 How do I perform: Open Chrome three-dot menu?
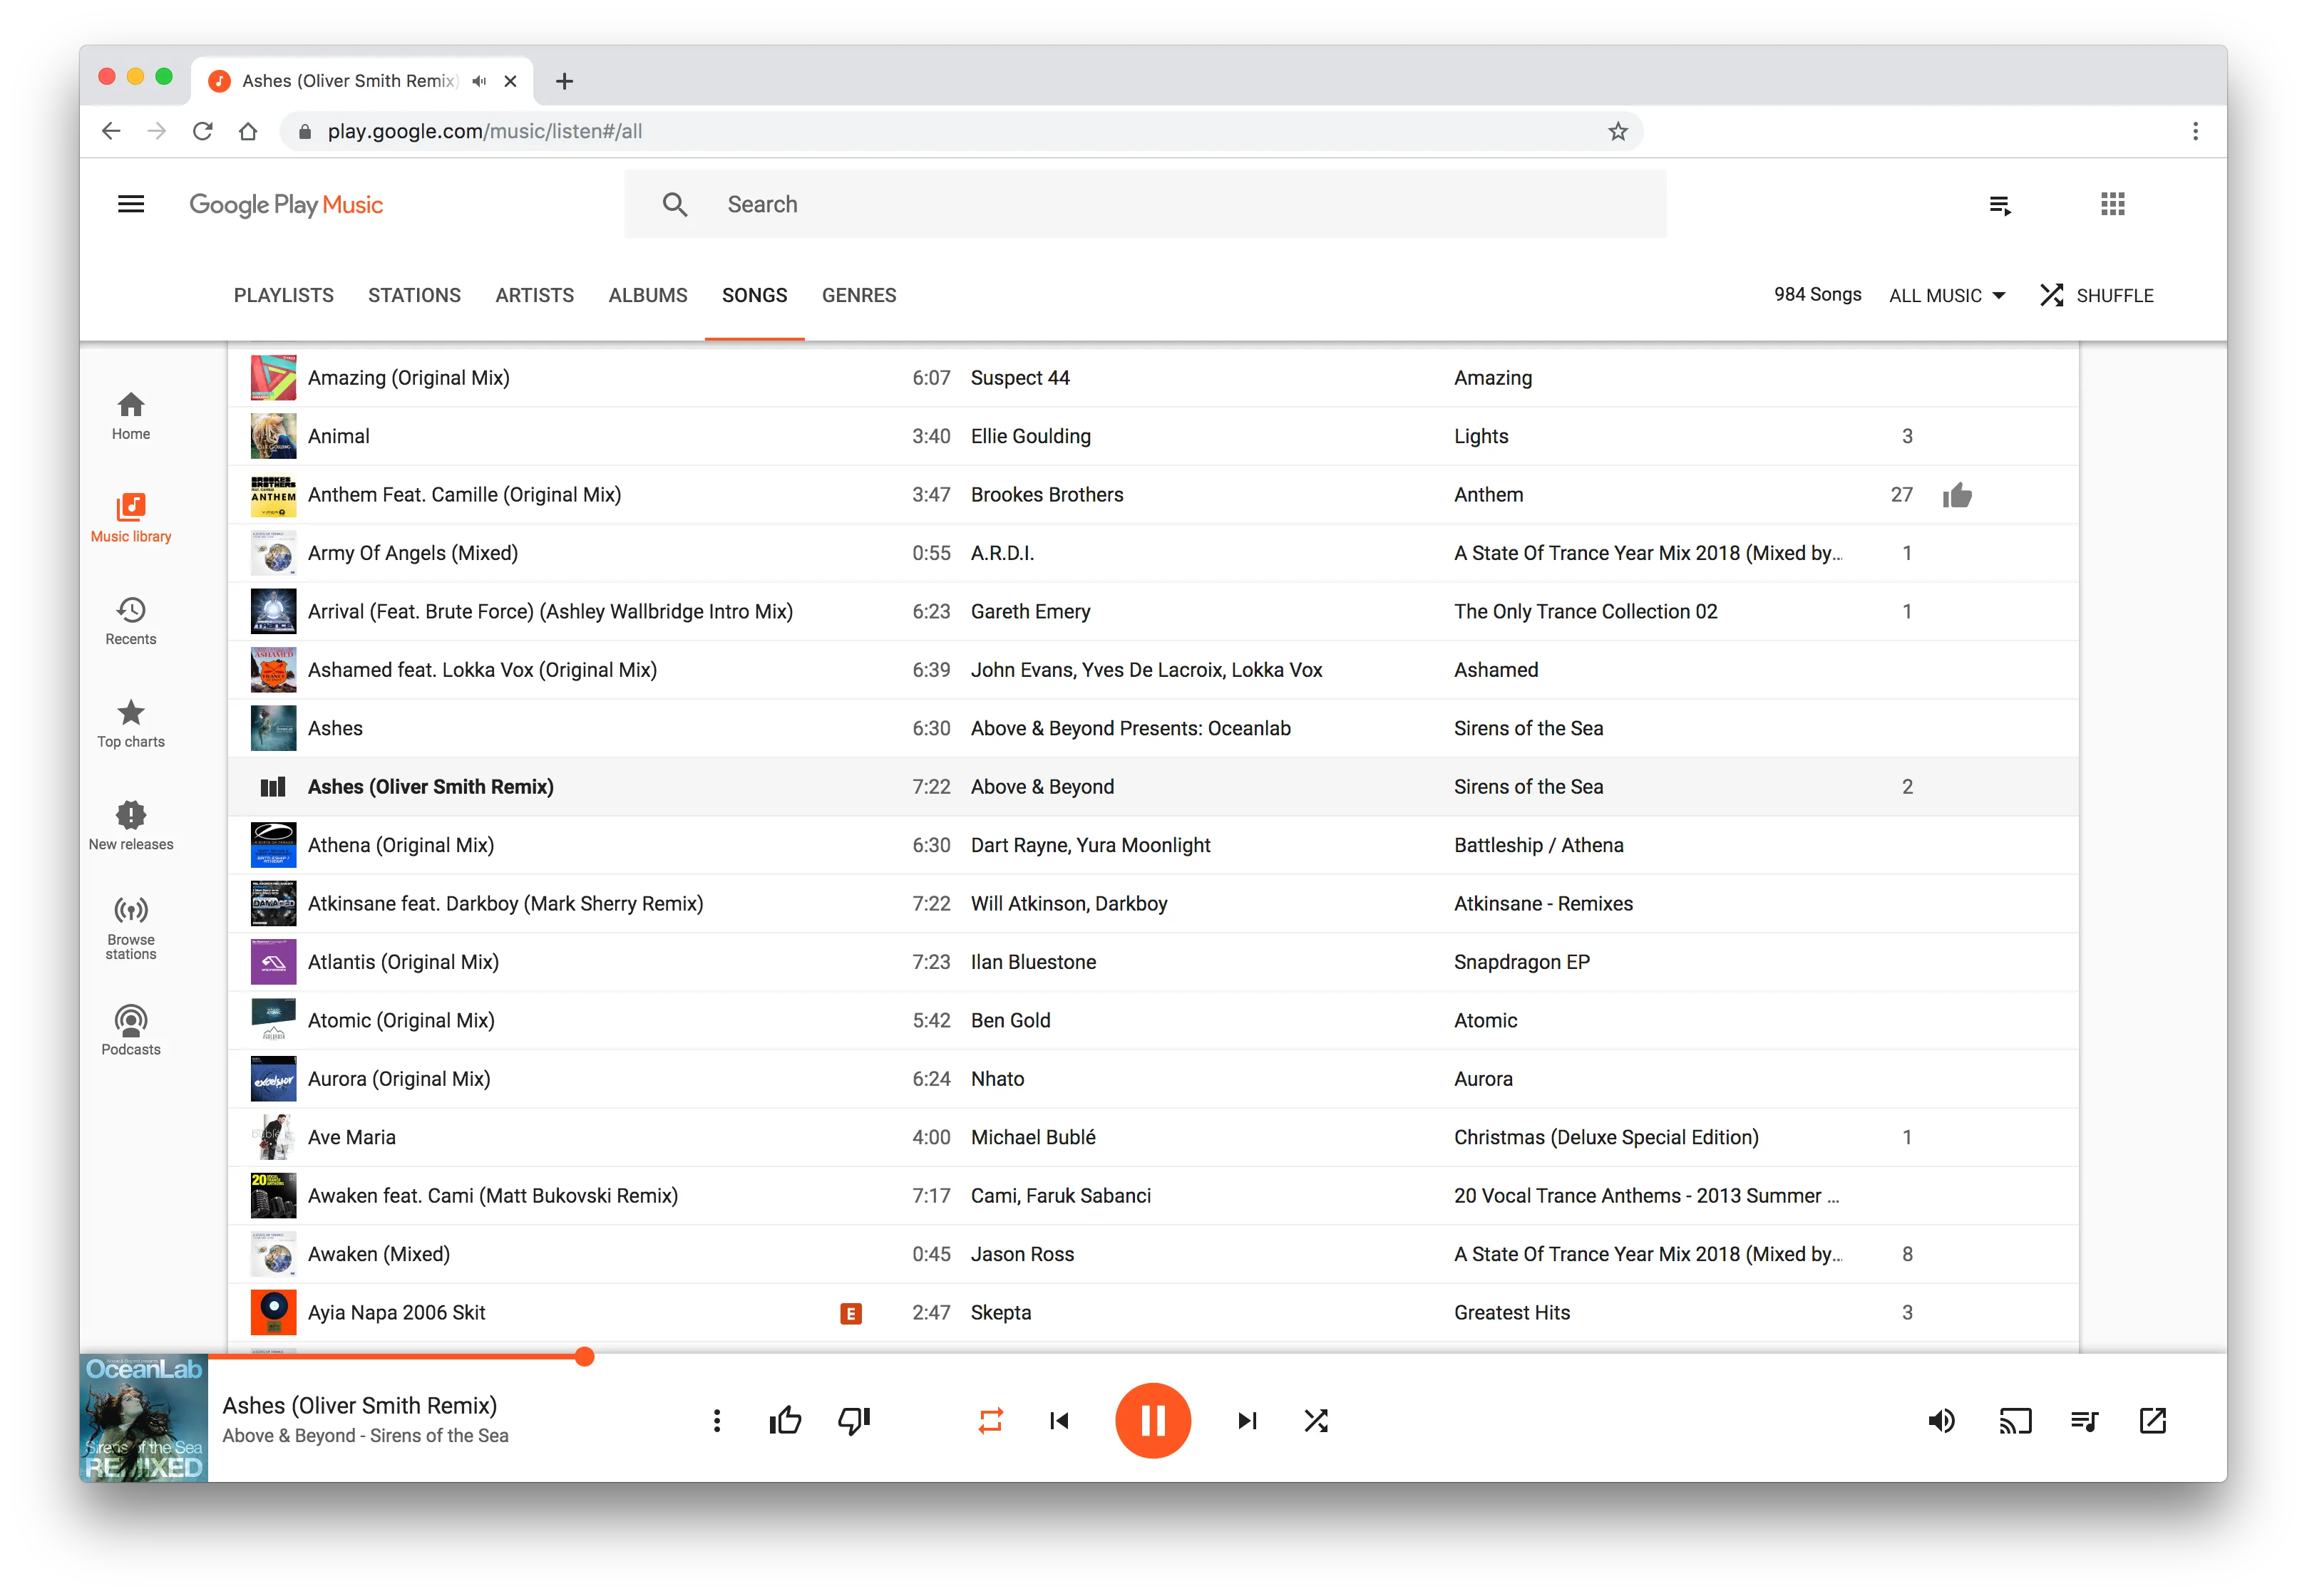(2195, 131)
